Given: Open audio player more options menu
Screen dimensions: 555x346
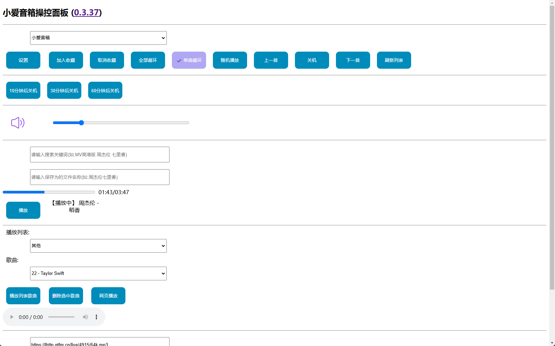Looking at the screenshot, I should [x=96, y=317].
